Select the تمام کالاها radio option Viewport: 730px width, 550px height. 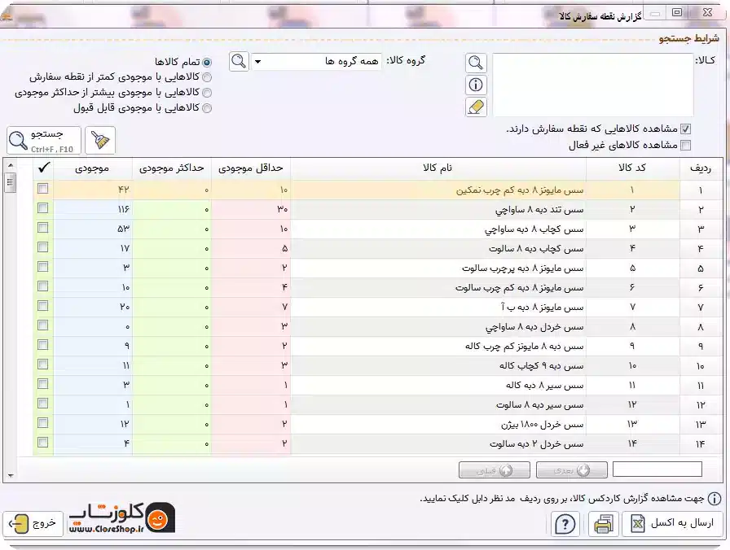coord(207,62)
